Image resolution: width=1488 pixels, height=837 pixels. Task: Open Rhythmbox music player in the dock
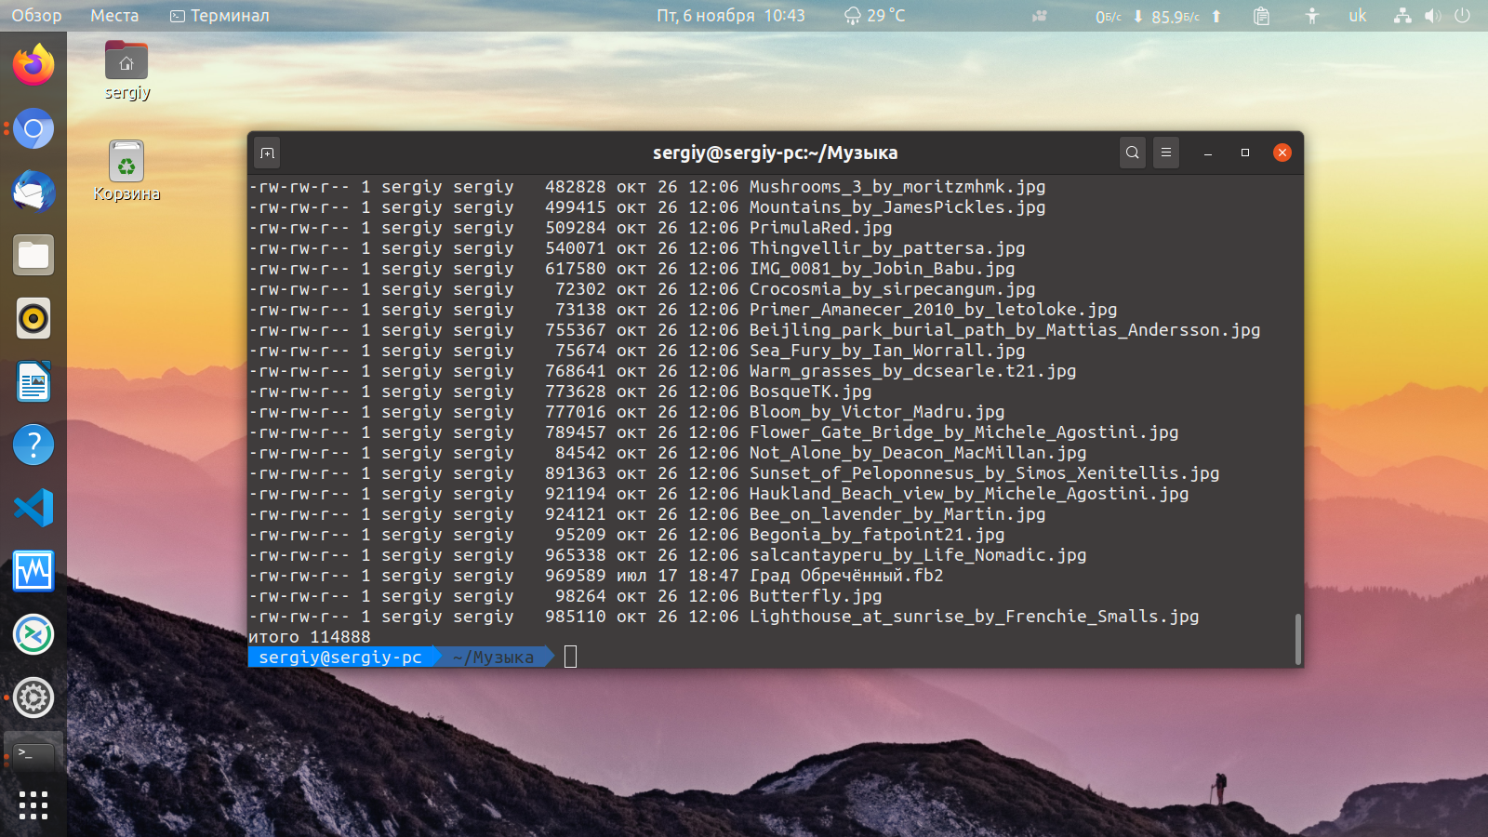click(33, 318)
